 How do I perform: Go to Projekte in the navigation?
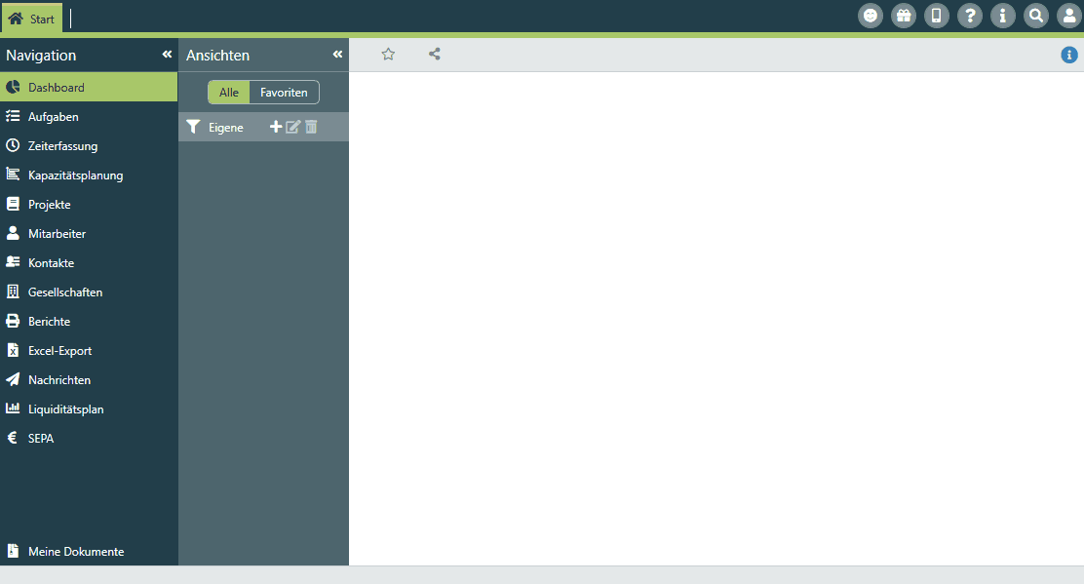coord(50,205)
